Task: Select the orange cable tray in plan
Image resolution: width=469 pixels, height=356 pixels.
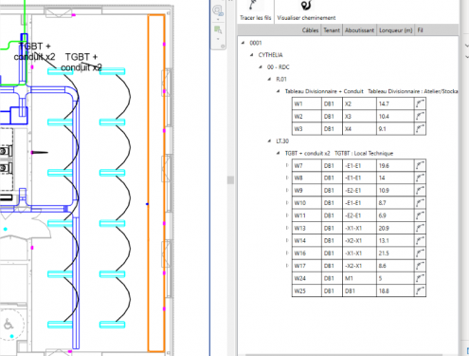Action: tap(156, 183)
